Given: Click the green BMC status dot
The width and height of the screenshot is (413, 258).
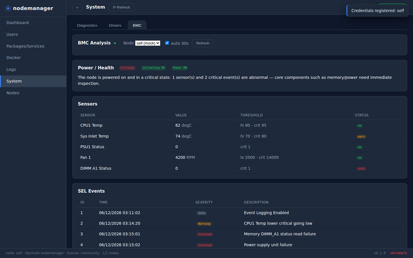Looking at the screenshot, I should pos(115,43).
